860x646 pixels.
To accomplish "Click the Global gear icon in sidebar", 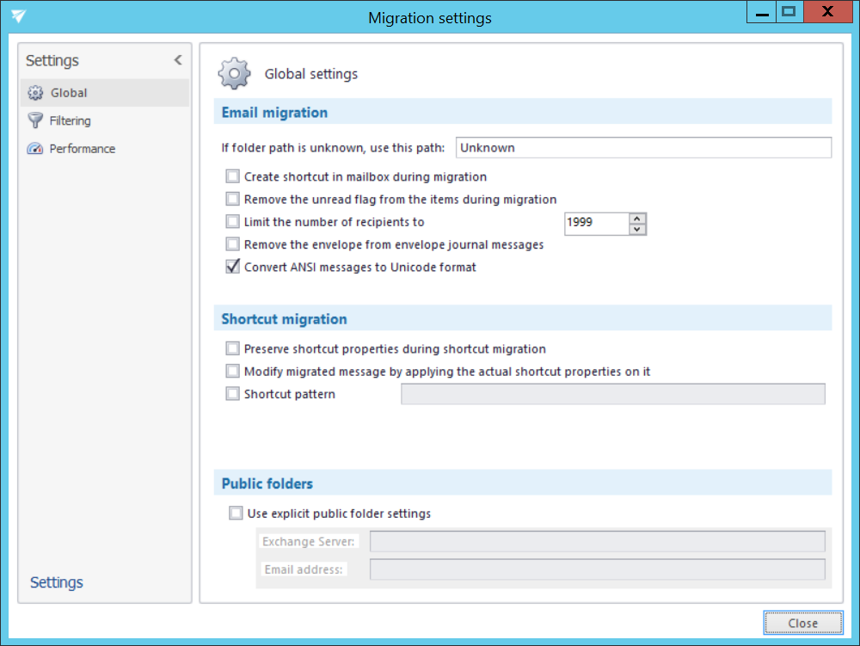I will (x=35, y=93).
